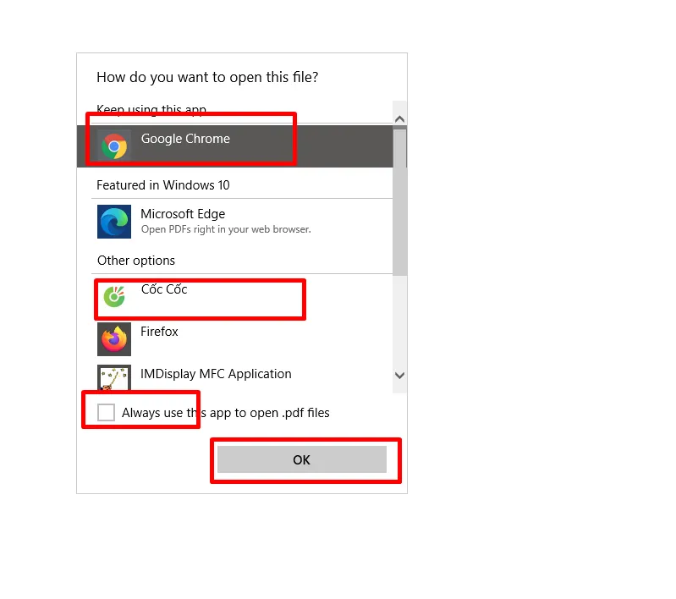Select the Google Chrome app icon

tap(114, 146)
